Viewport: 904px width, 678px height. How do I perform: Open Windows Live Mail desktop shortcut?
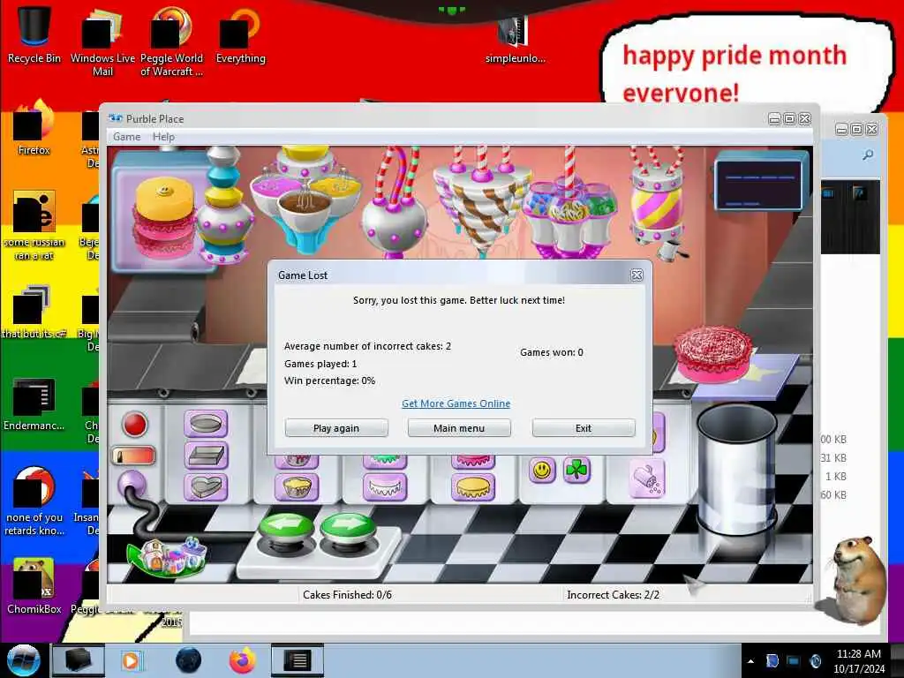click(x=102, y=41)
